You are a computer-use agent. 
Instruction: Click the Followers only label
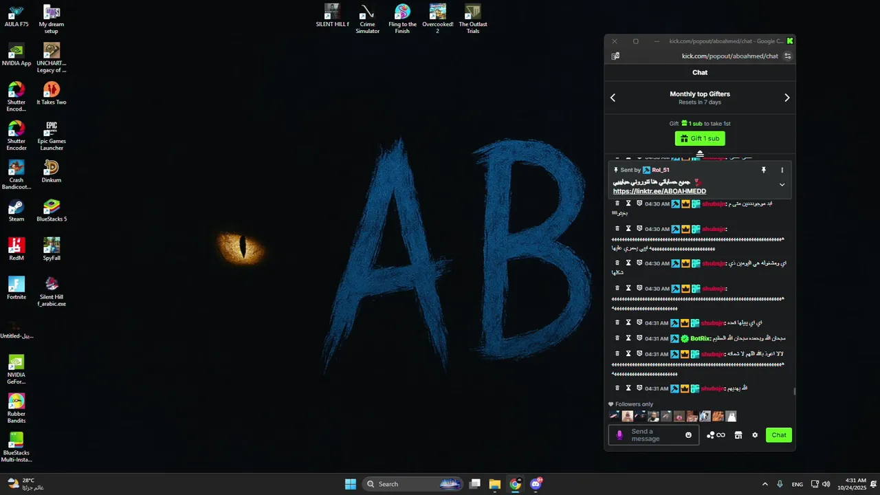[x=635, y=404]
